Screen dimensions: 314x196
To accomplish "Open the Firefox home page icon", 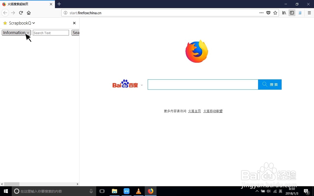I will point(29,13).
